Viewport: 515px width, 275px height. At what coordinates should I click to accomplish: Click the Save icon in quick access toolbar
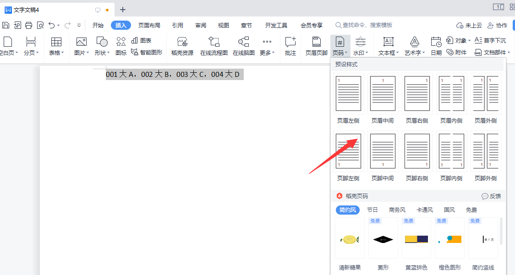(5, 25)
